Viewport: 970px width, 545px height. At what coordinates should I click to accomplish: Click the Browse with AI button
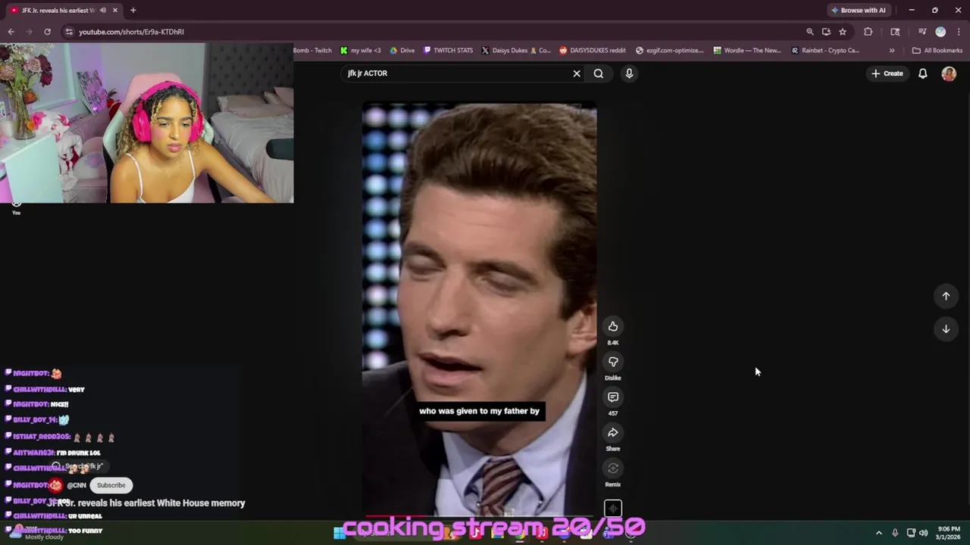click(x=859, y=10)
